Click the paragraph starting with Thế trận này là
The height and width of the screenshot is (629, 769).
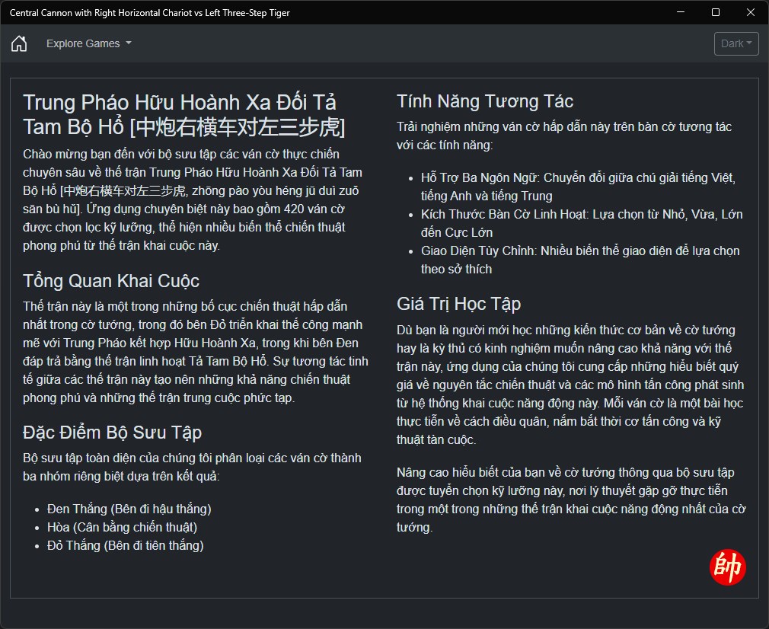(195, 352)
